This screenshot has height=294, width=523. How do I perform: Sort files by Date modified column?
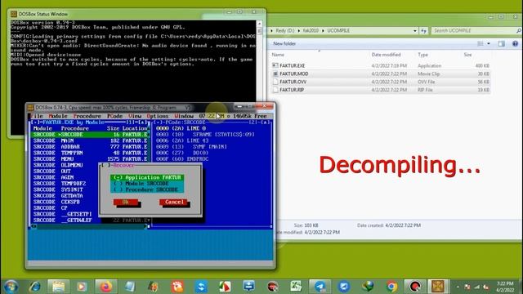pyautogui.click(x=386, y=55)
